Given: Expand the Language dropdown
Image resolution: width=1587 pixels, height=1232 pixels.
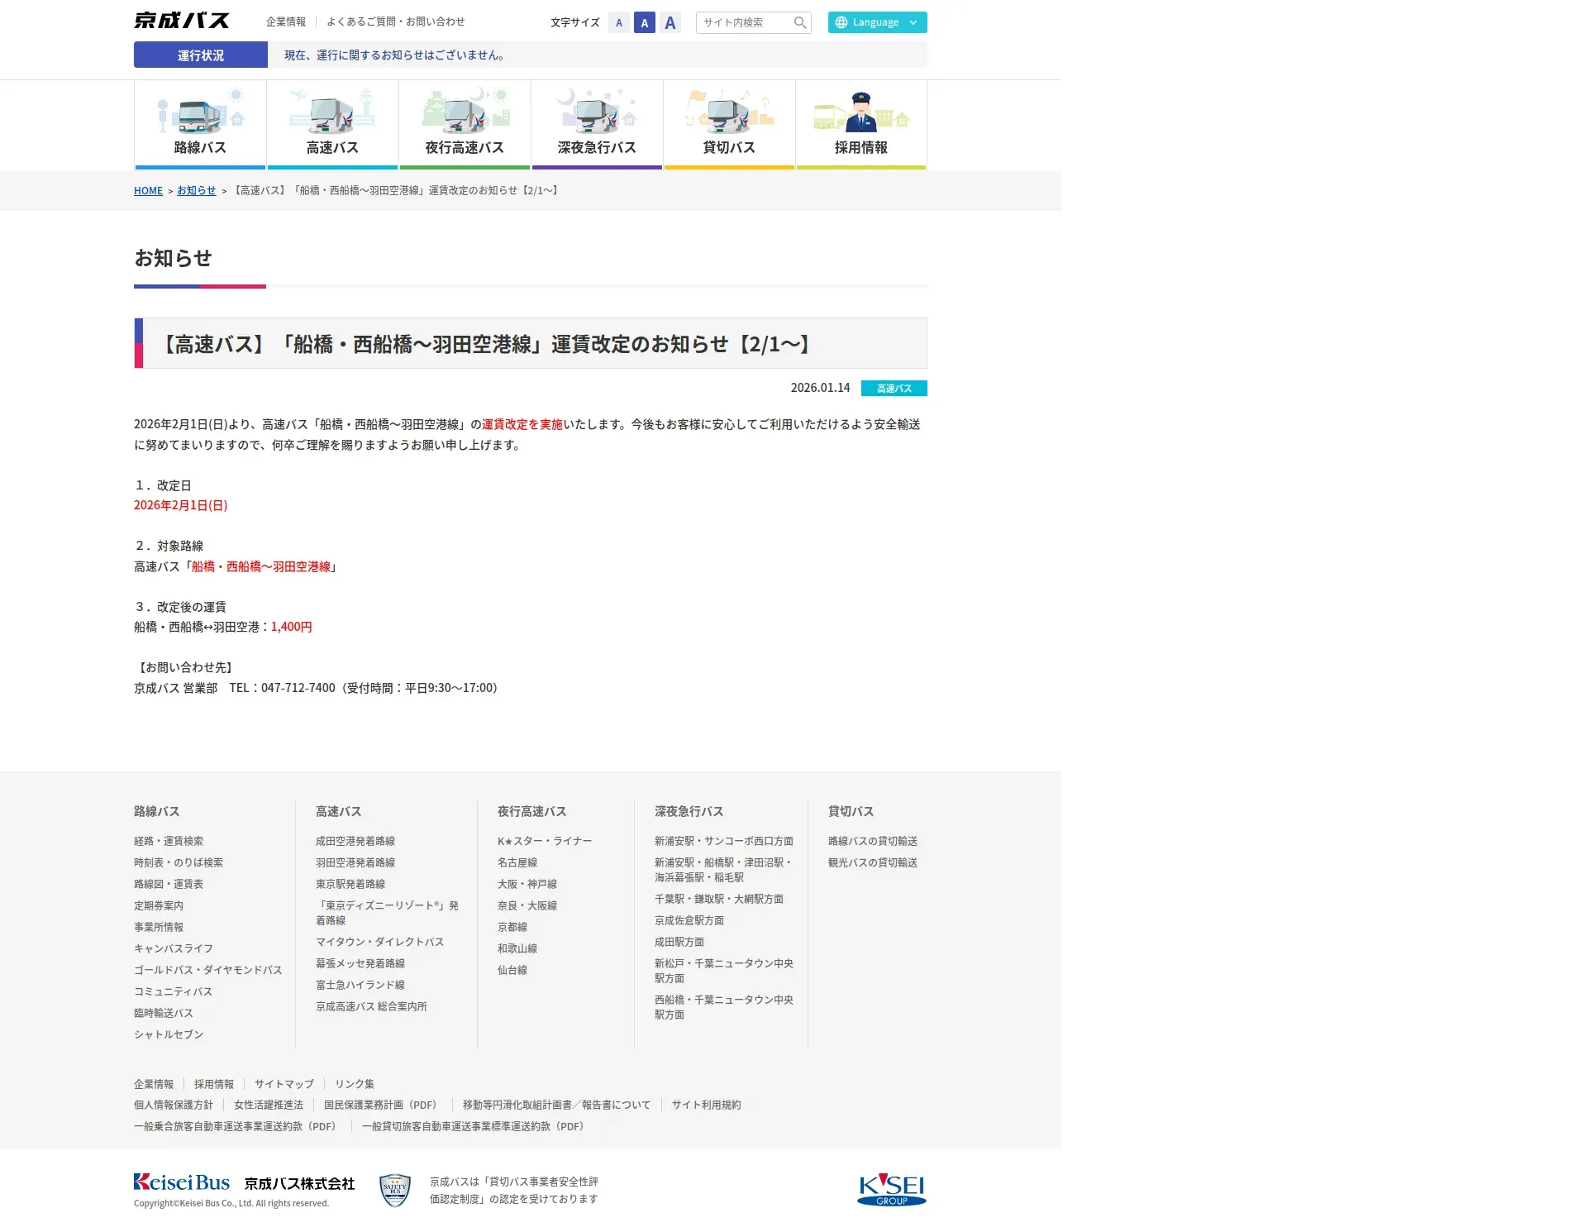Looking at the screenshot, I should 877,22.
